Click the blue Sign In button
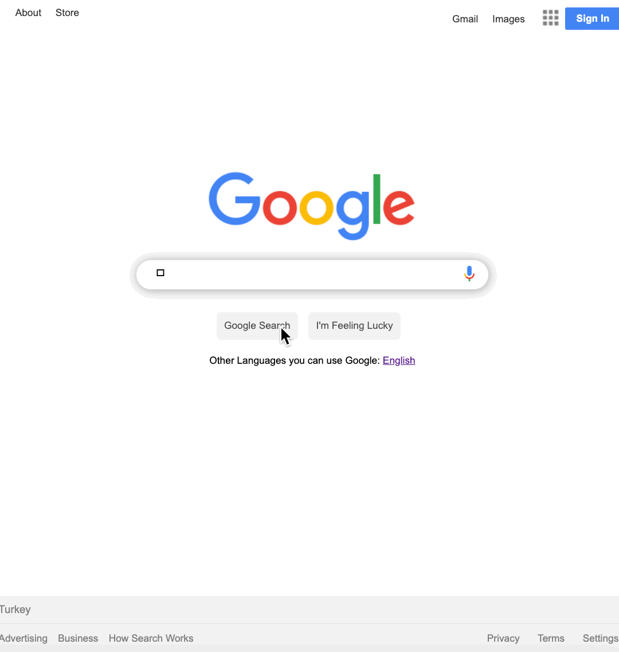Viewport: 619px width, 652px height. tap(592, 19)
